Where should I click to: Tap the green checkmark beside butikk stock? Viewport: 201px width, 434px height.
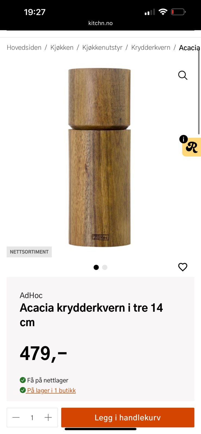(23, 390)
